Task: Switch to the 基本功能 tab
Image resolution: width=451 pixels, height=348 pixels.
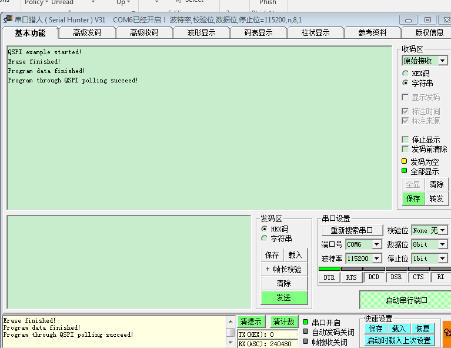Action: coord(30,33)
